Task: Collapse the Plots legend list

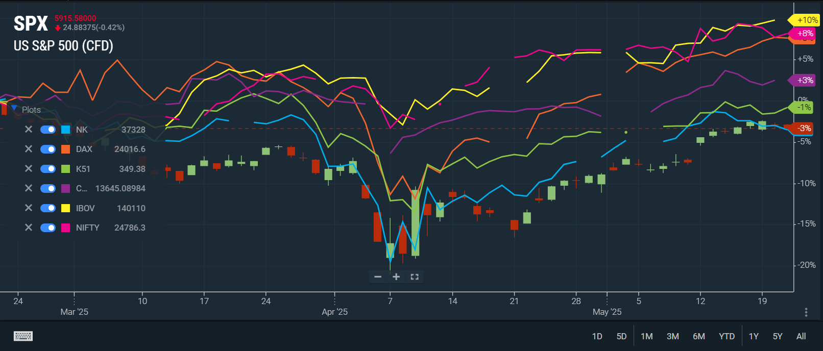Action: point(14,109)
